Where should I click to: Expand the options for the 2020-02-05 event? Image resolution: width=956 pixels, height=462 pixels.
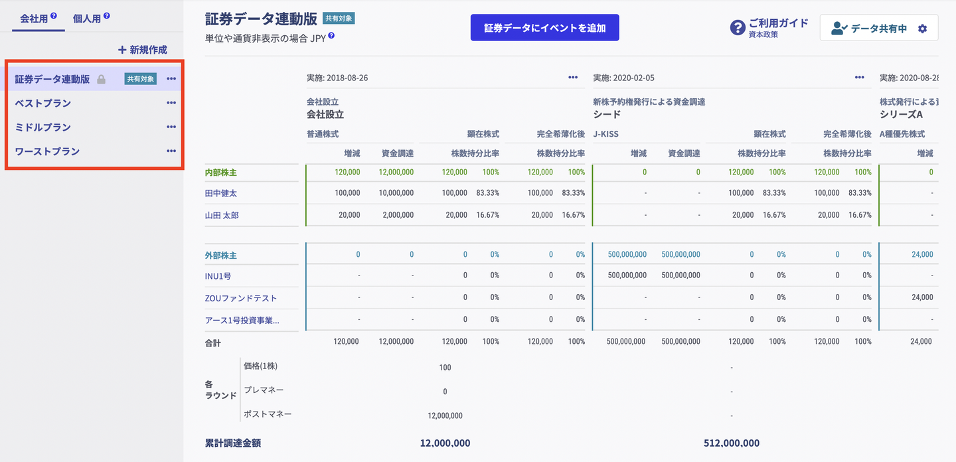click(860, 78)
